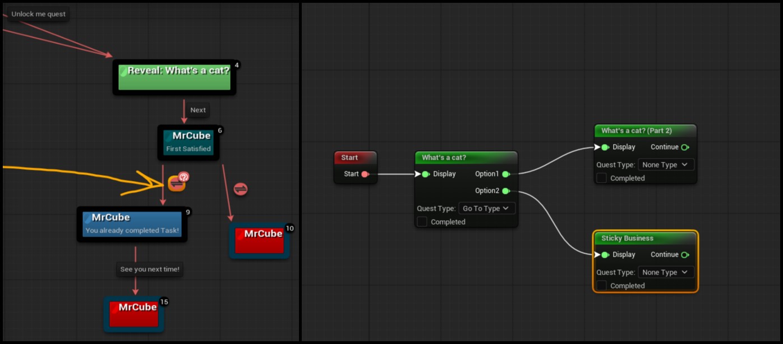Viewport: 783px width, 344px height.
Task: Click the Display pin on Sticky Business
Action: pos(605,254)
